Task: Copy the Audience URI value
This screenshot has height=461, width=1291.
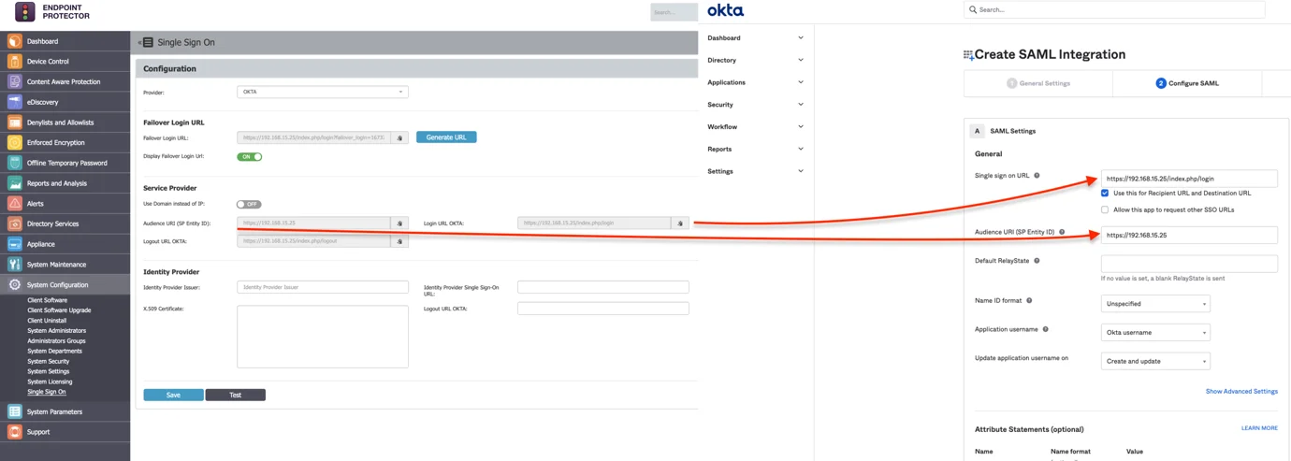Action: pos(399,223)
